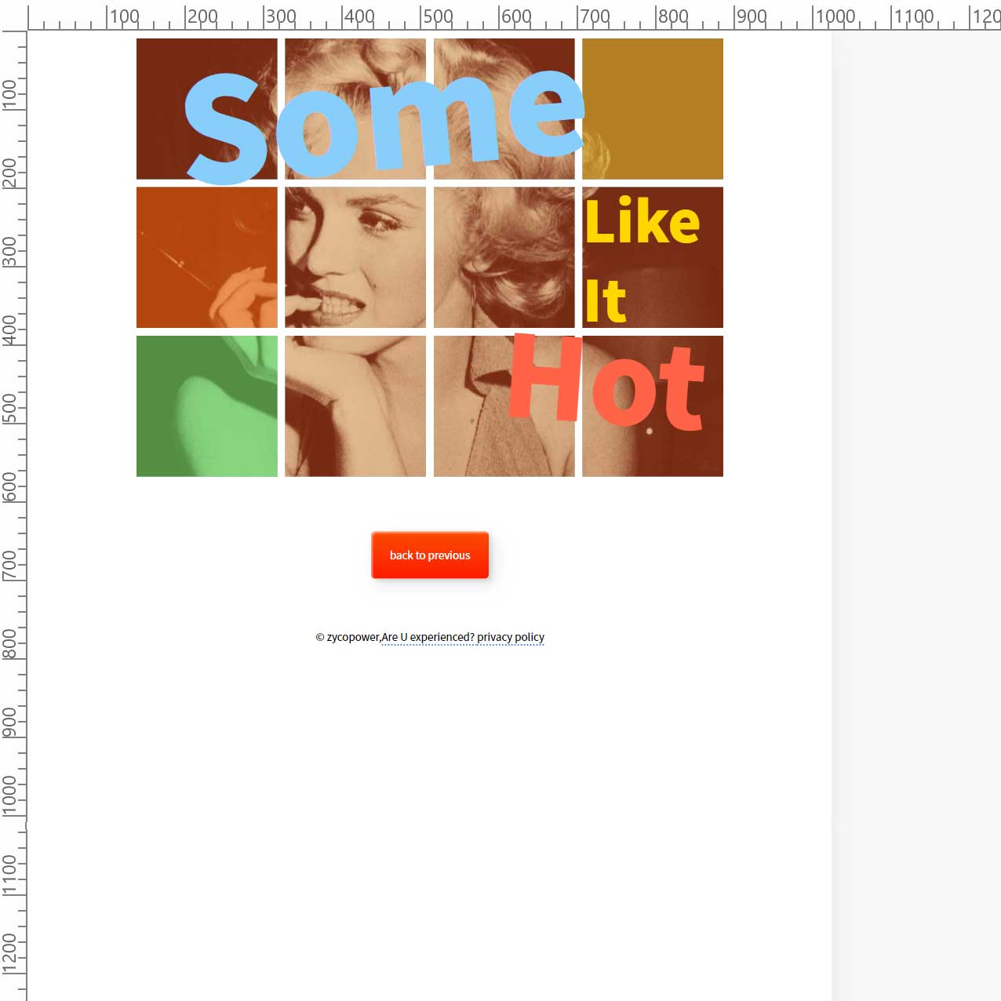This screenshot has width=1001, height=1001.
Task: Click the tile showing chin resting on hand
Action: point(355,406)
